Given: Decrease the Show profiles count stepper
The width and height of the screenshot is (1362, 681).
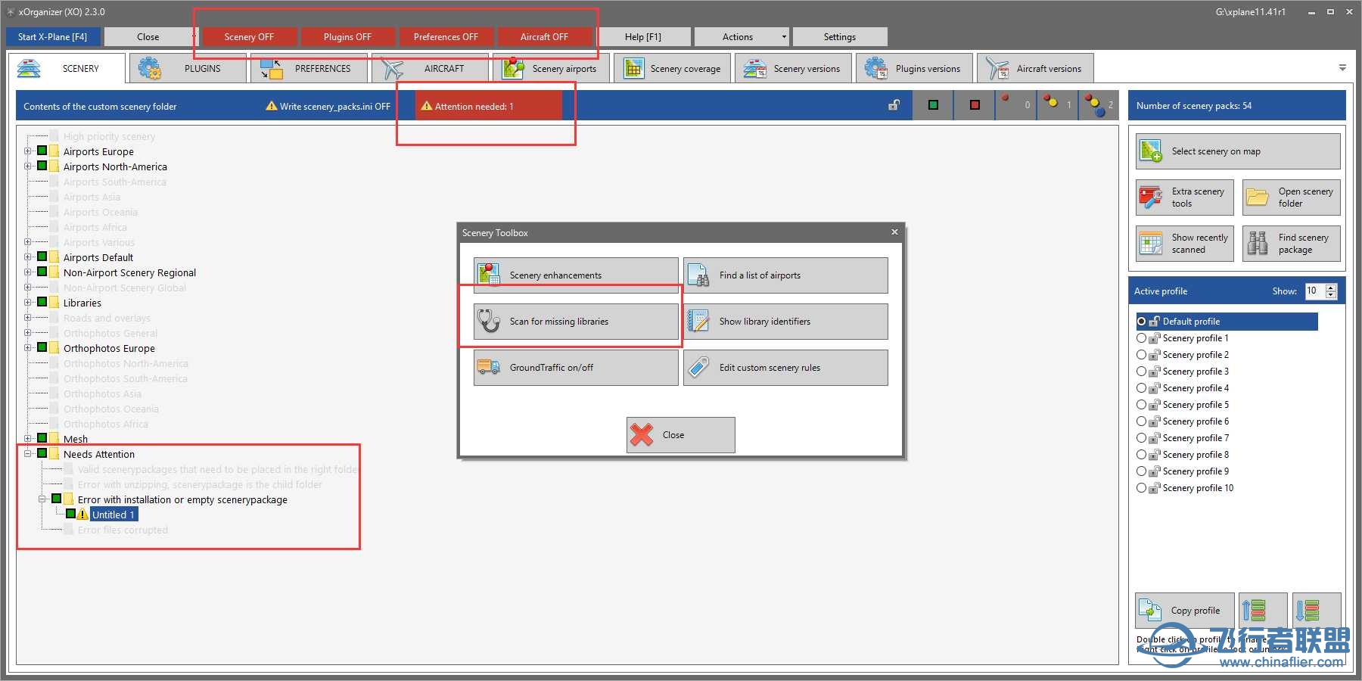Looking at the screenshot, I should tap(1331, 295).
